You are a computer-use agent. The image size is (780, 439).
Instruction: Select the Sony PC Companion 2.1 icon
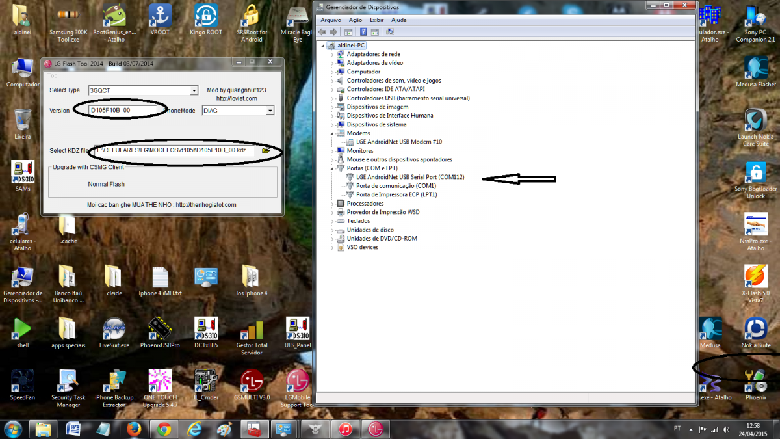pyautogui.click(x=756, y=24)
